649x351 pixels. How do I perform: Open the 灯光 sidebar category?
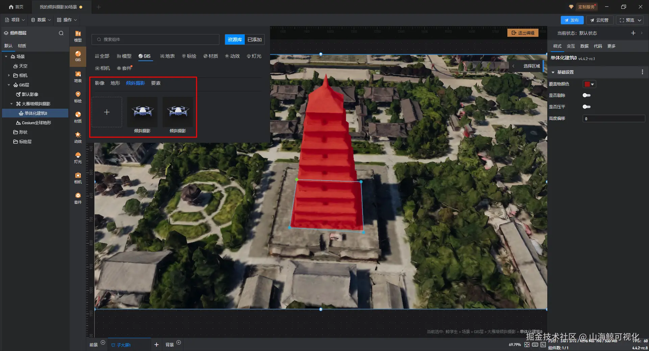point(78,158)
